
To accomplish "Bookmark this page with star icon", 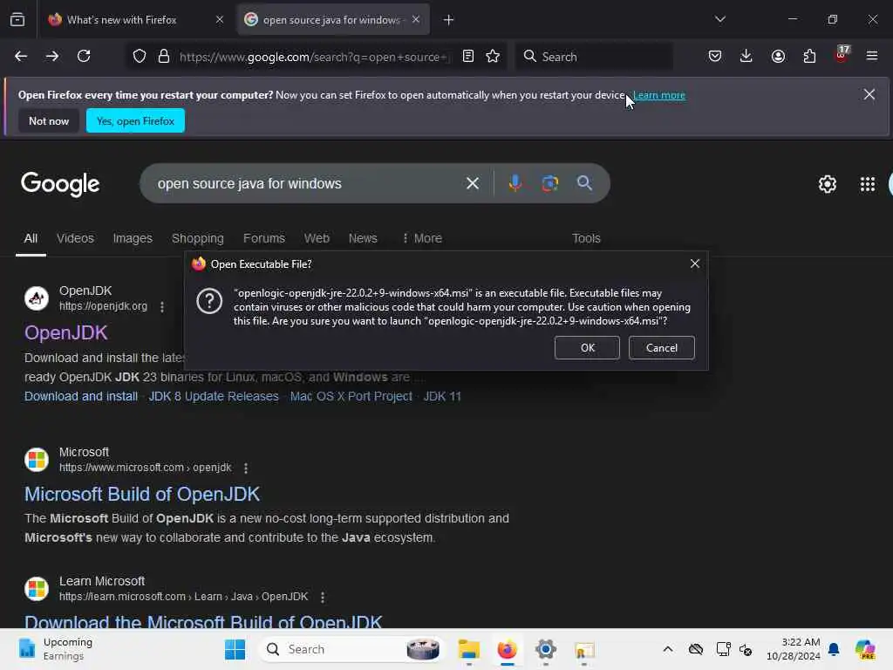I will tap(493, 56).
